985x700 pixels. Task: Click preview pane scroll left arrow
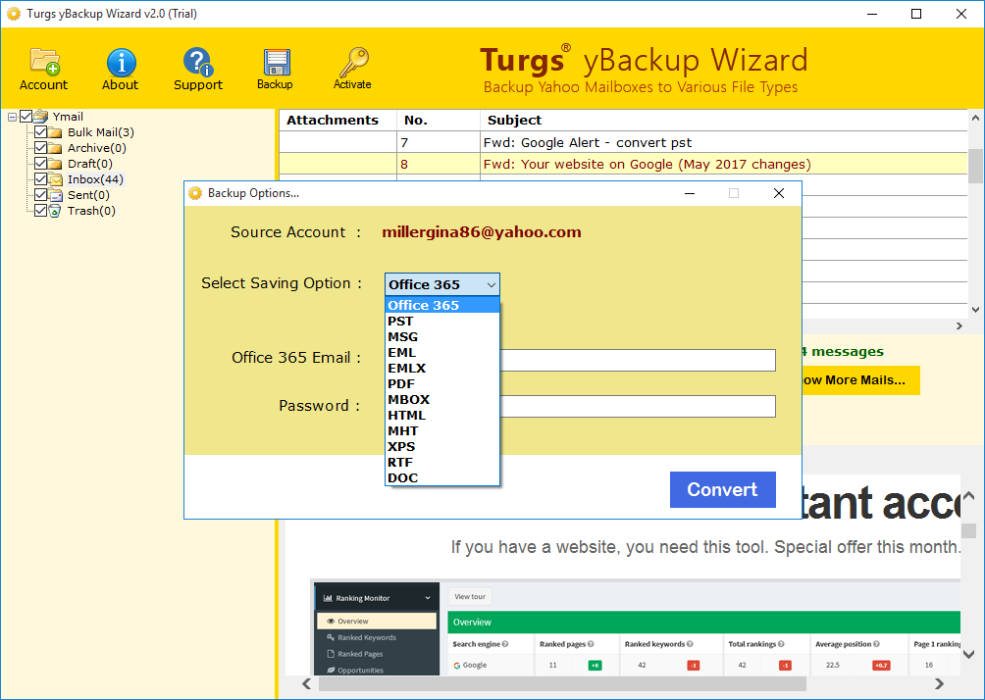(x=306, y=683)
